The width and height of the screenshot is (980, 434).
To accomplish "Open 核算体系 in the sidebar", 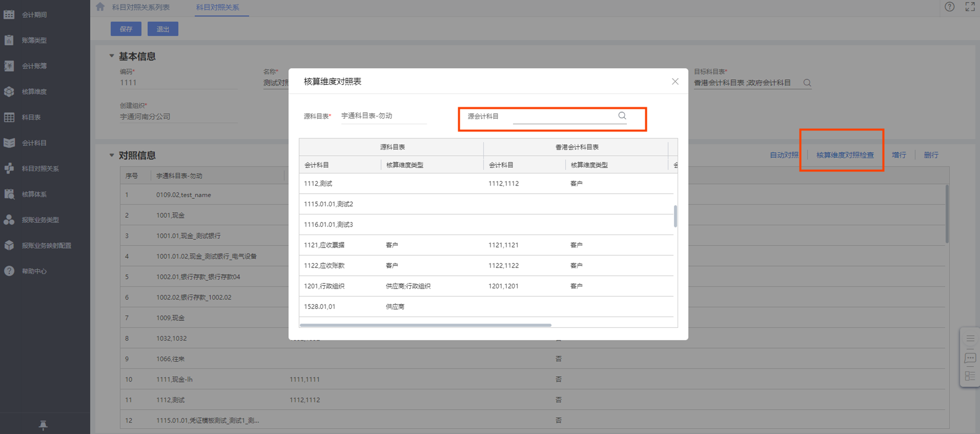I will click(34, 194).
